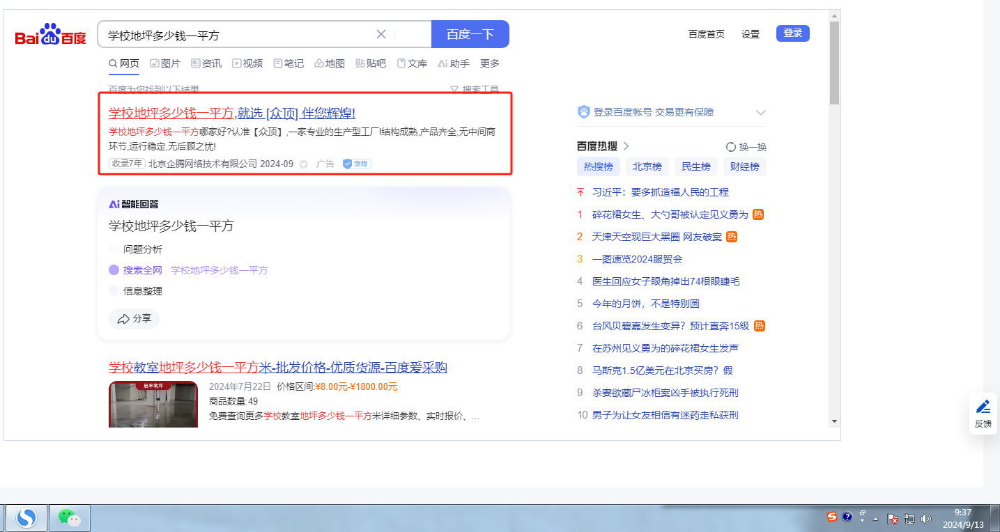Click the refresh 换一换 icon in hot search
1000x532 pixels.
tap(731, 147)
